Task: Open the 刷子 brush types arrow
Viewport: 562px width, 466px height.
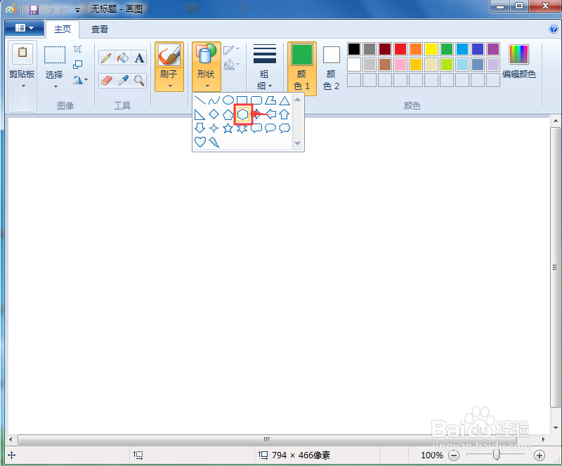Action: coord(170,86)
